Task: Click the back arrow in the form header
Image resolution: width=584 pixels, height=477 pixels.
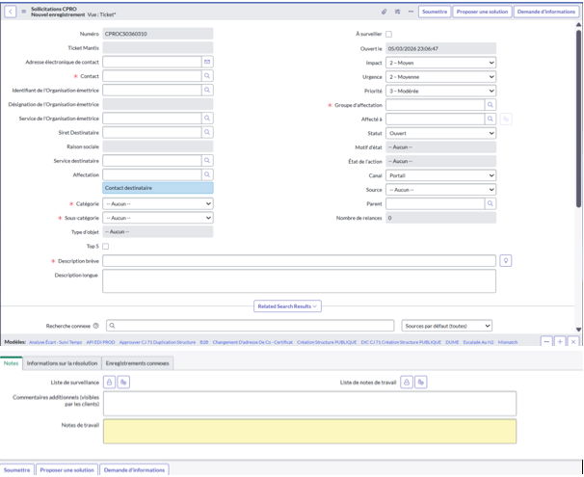Action: pos(11,12)
